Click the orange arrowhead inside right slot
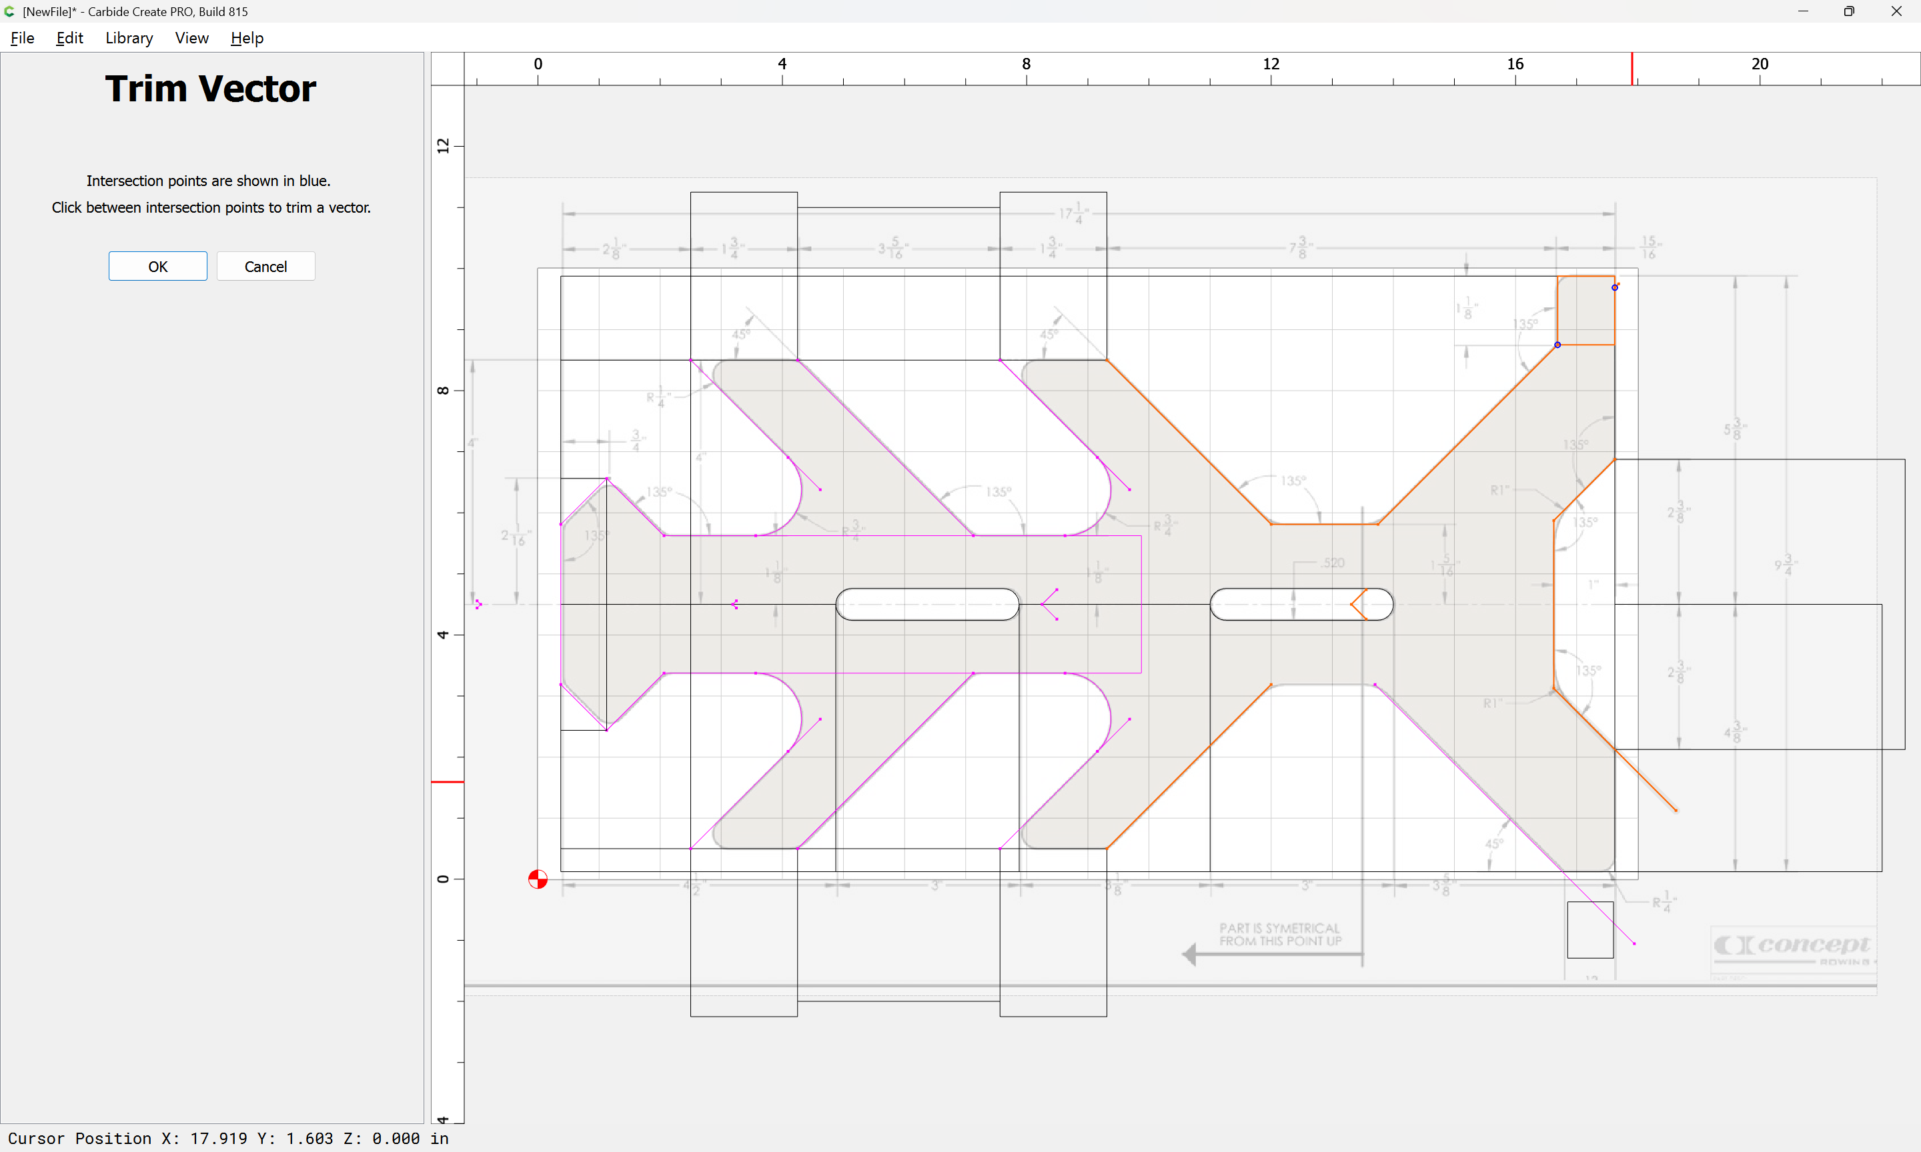This screenshot has height=1152, width=1921. 1359,604
